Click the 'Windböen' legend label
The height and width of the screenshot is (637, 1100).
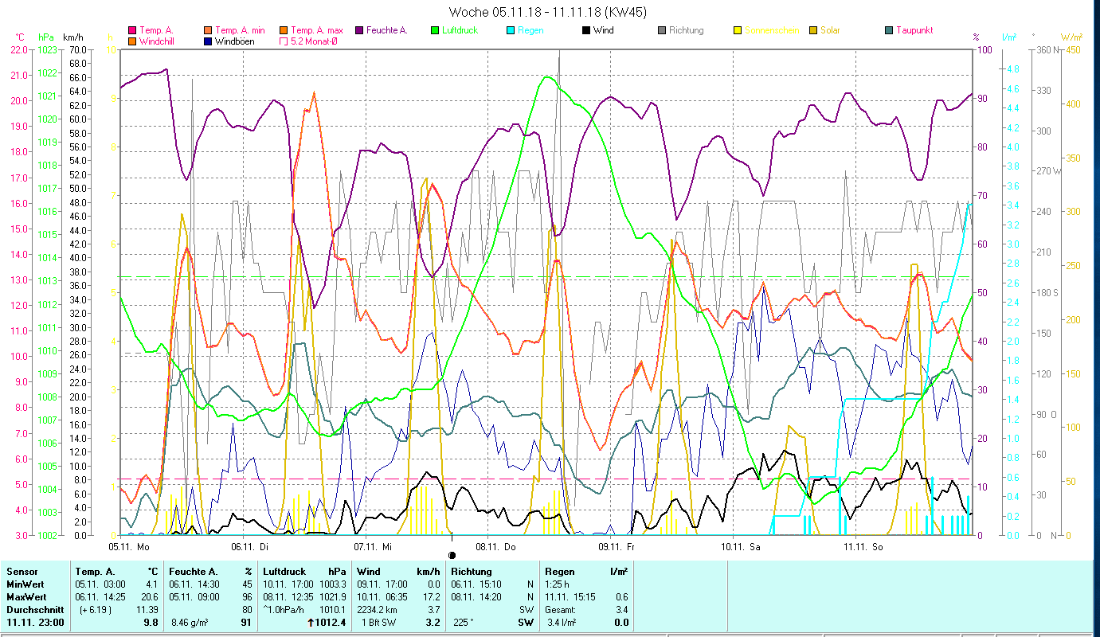pos(235,41)
